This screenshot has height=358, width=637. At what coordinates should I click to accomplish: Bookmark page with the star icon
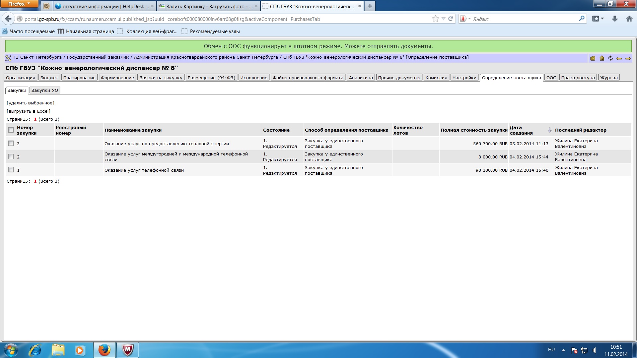click(435, 19)
